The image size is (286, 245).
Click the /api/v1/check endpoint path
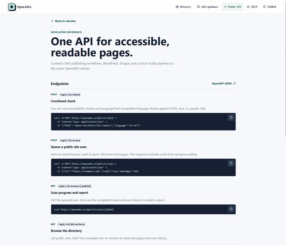click(70, 94)
